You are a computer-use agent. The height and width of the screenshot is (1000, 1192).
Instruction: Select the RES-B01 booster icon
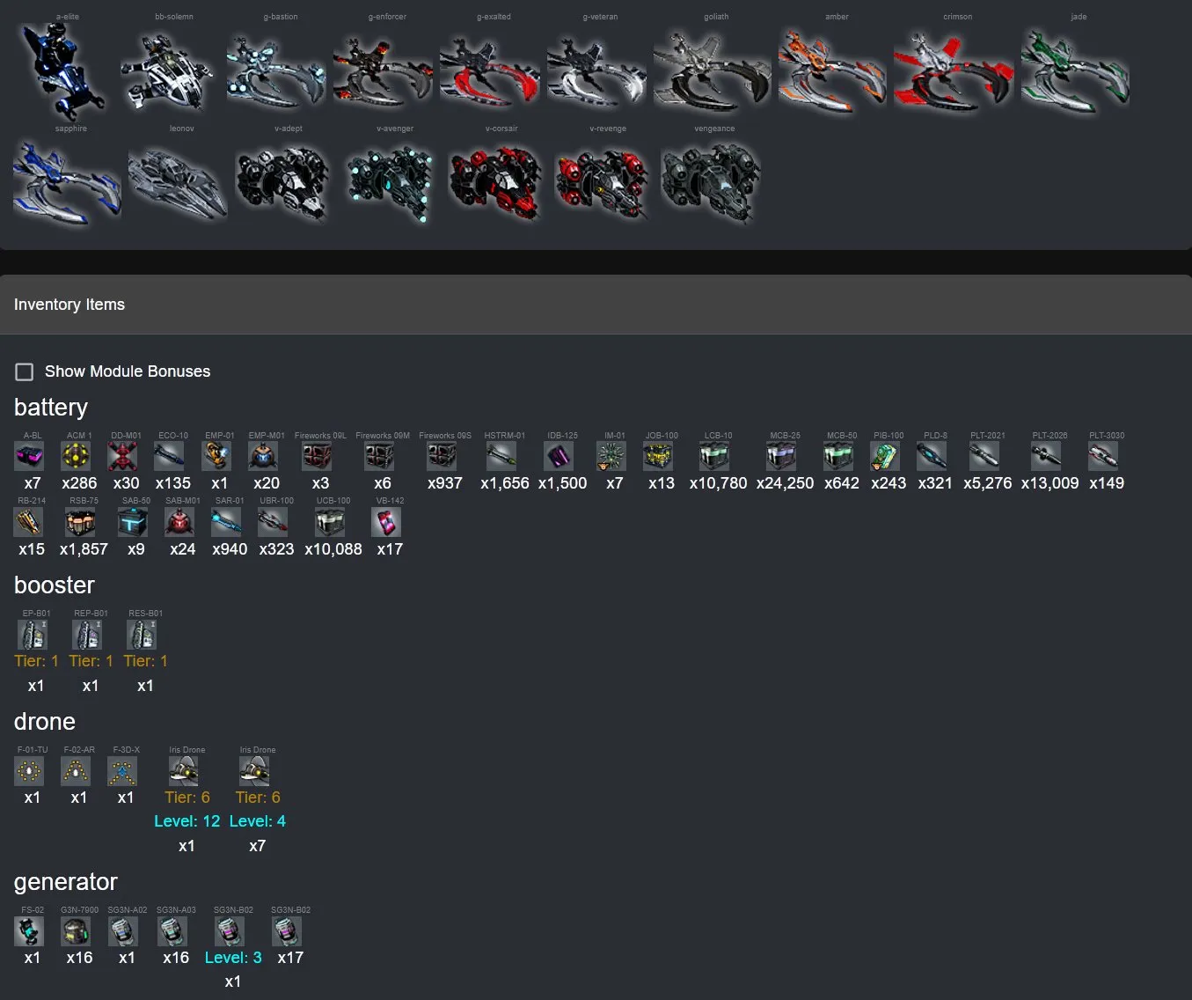click(142, 635)
